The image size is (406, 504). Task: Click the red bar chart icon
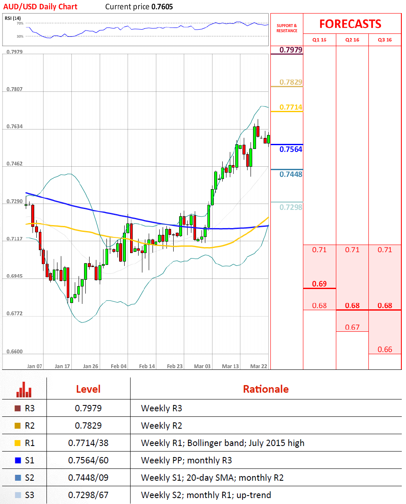(x=24, y=389)
